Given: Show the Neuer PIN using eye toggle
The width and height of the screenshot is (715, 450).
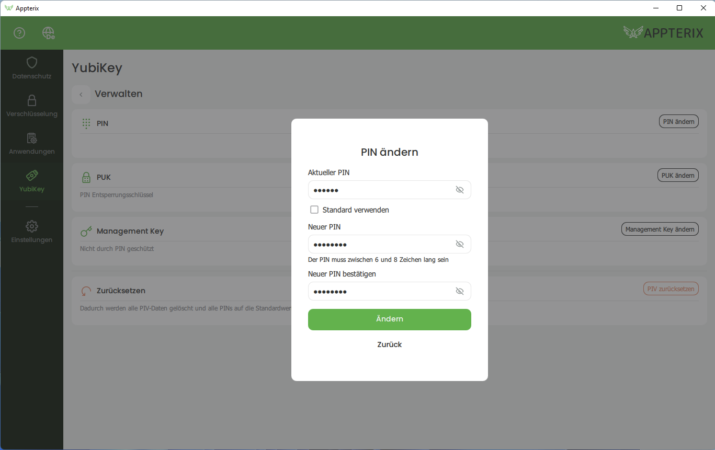Looking at the screenshot, I should [x=460, y=244].
